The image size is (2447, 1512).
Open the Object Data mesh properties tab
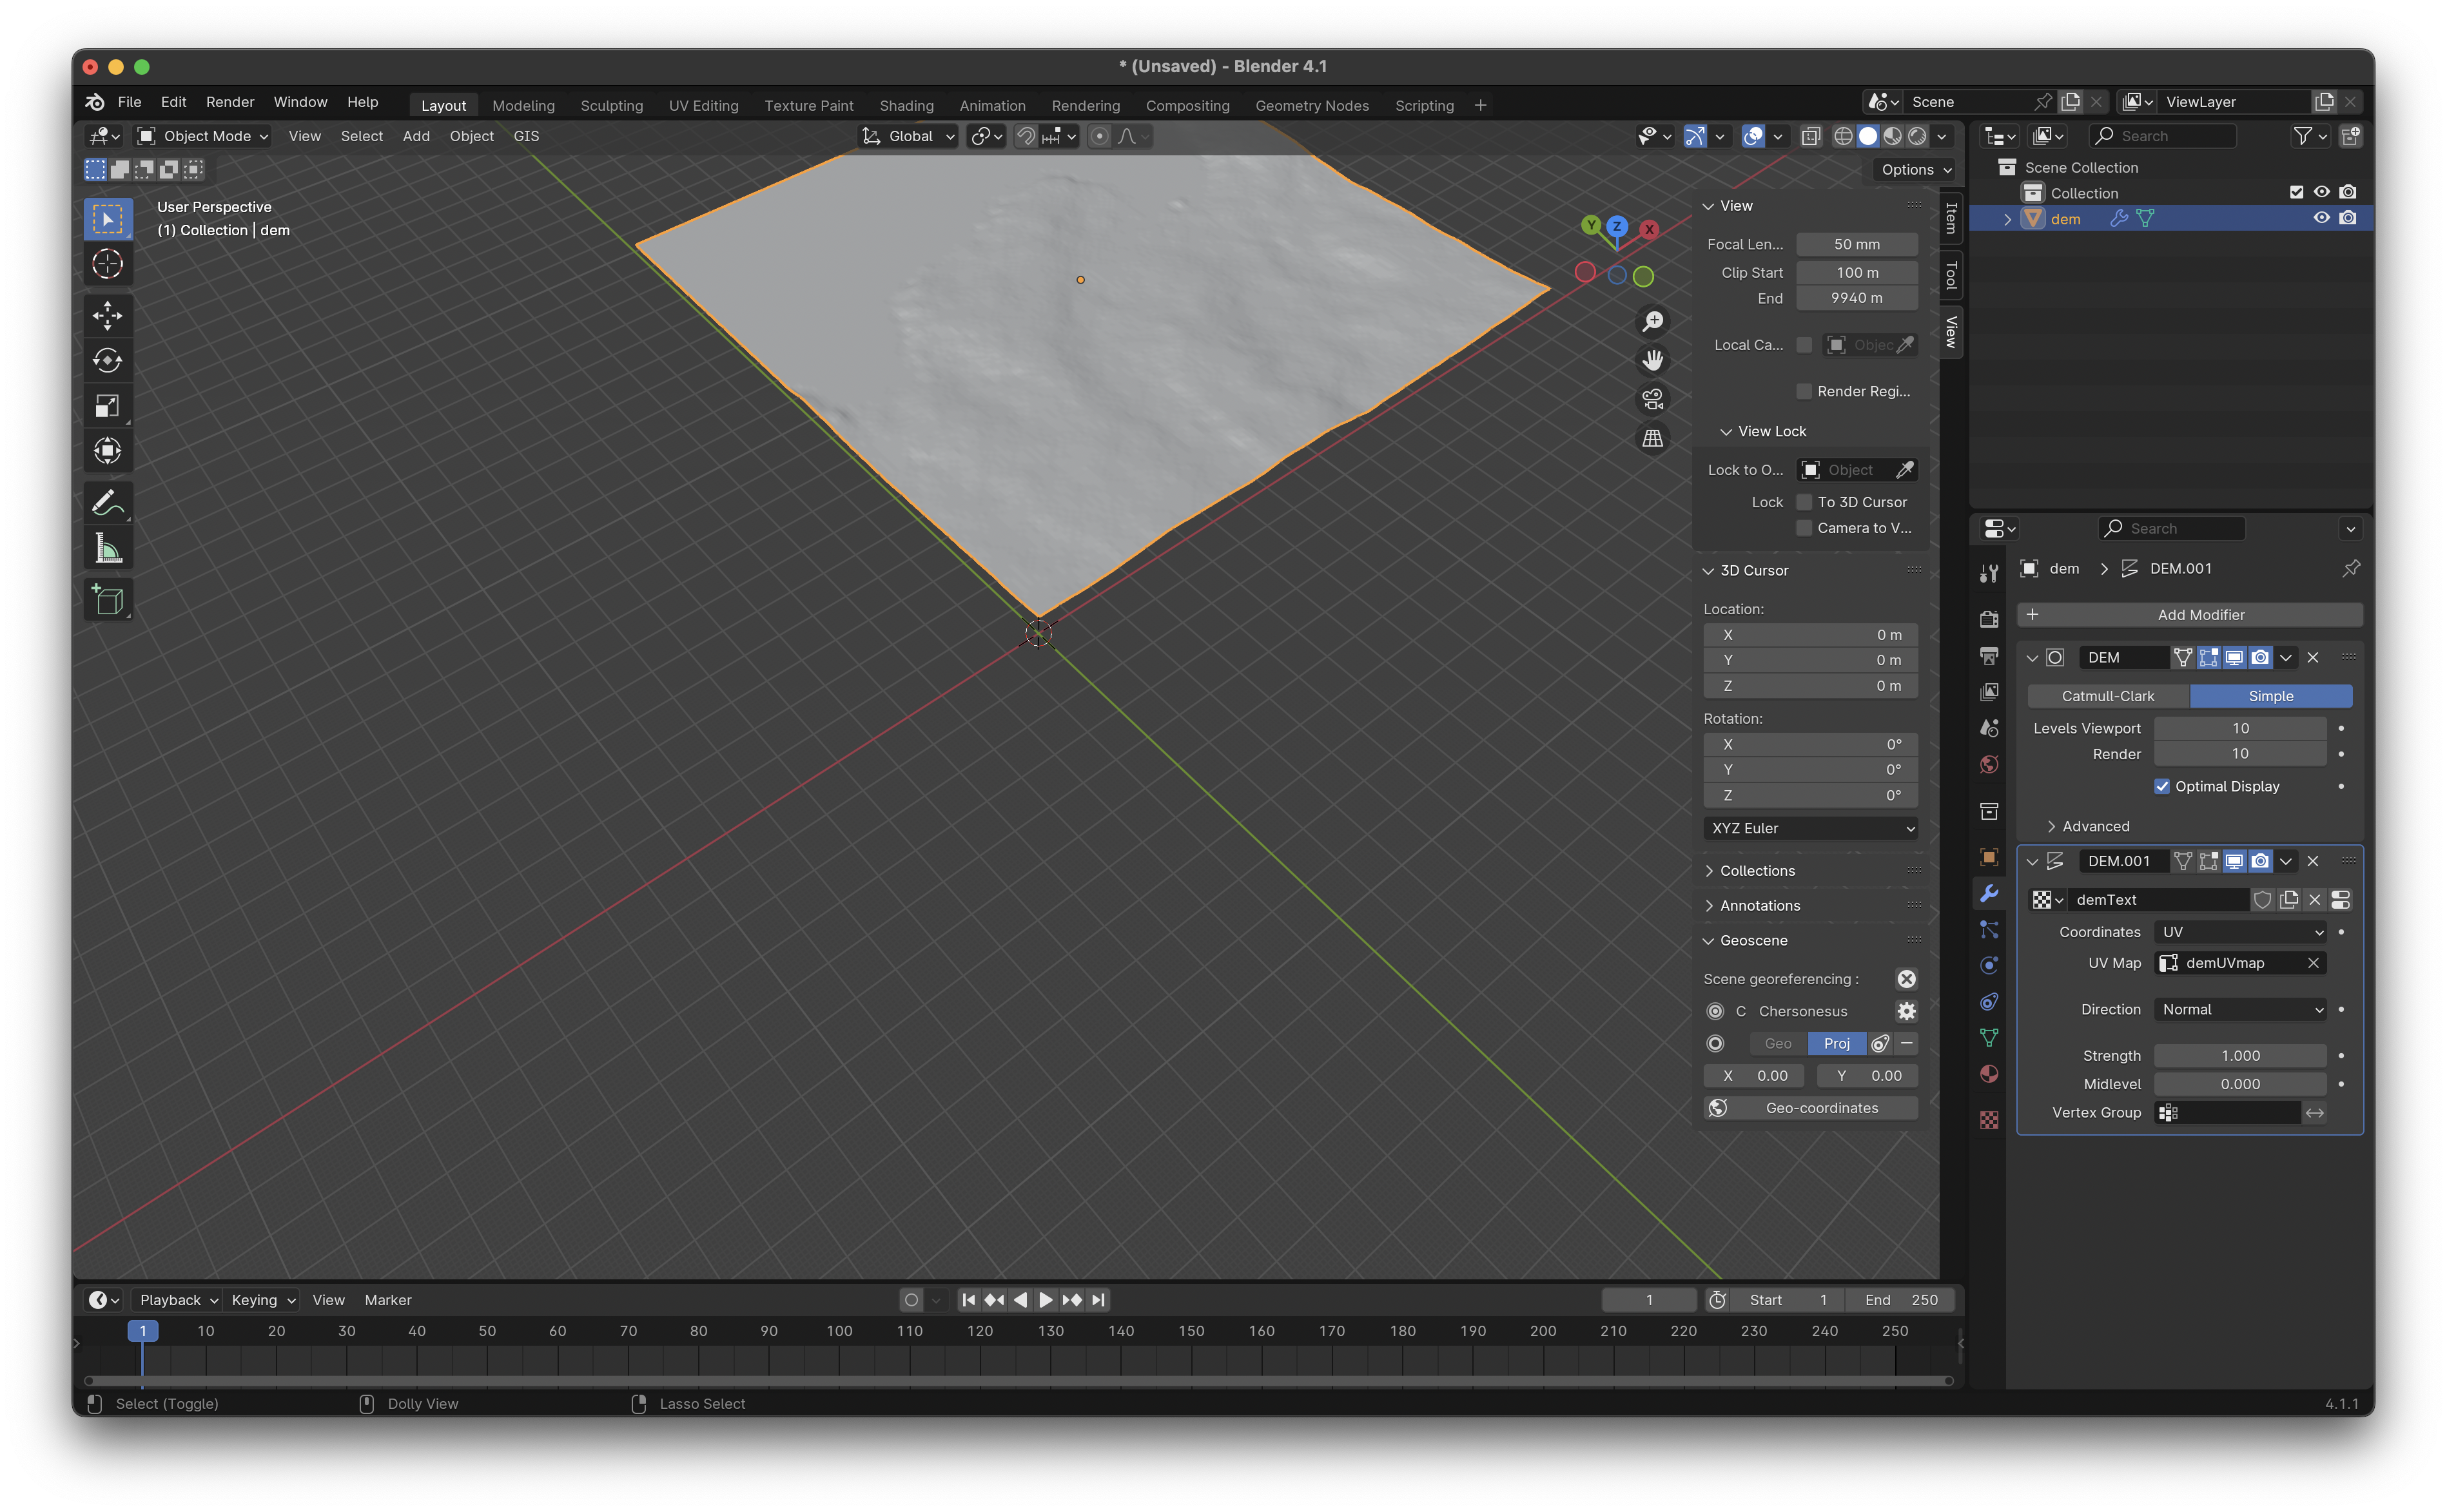point(1989,1038)
